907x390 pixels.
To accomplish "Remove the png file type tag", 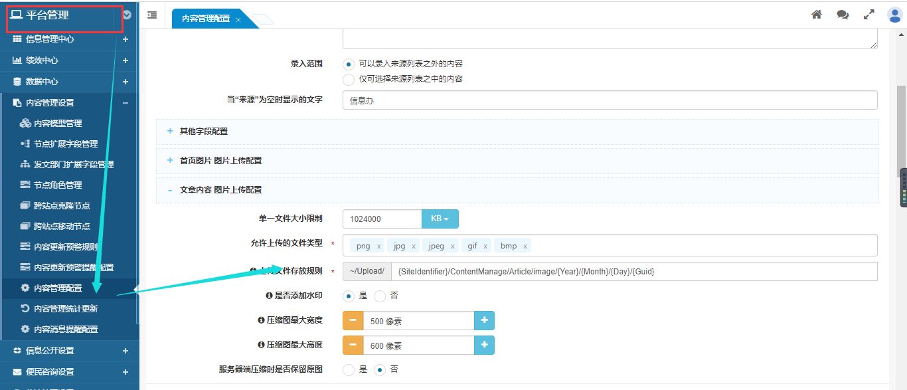I will click(378, 246).
